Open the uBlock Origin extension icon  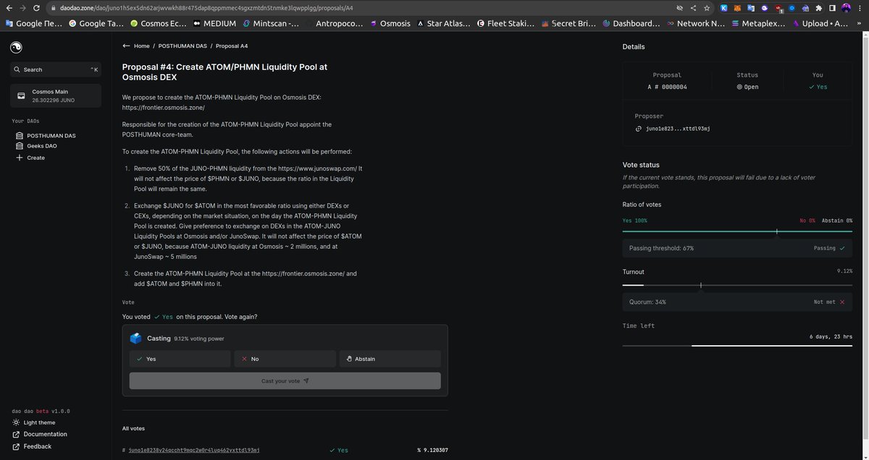point(778,9)
